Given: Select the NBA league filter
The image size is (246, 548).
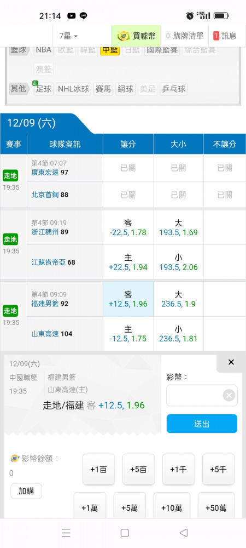Looking at the screenshot, I should pyautogui.click(x=44, y=50).
